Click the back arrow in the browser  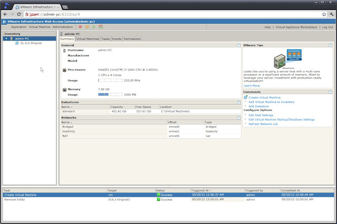tap(5, 14)
